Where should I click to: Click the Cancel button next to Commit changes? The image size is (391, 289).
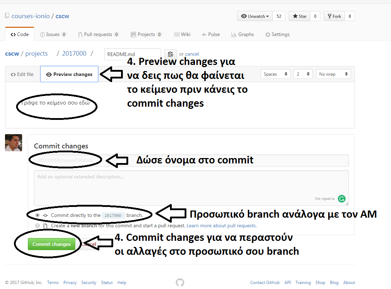[89, 244]
